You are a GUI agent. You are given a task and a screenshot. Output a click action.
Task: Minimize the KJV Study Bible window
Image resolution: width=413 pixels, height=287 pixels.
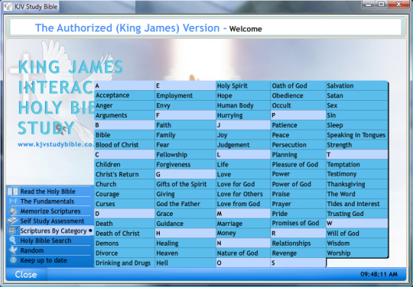369,5
